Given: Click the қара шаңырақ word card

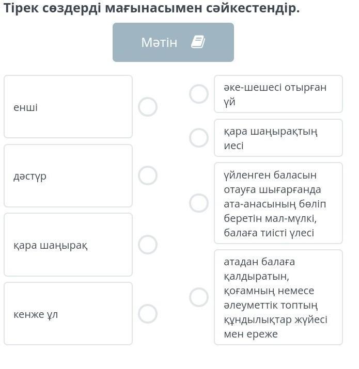Looking at the screenshot, I should pyautogui.click(x=68, y=245).
